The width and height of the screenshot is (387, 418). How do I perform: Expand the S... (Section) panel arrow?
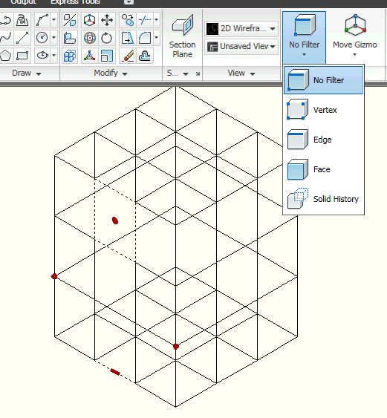pyautogui.click(x=186, y=74)
